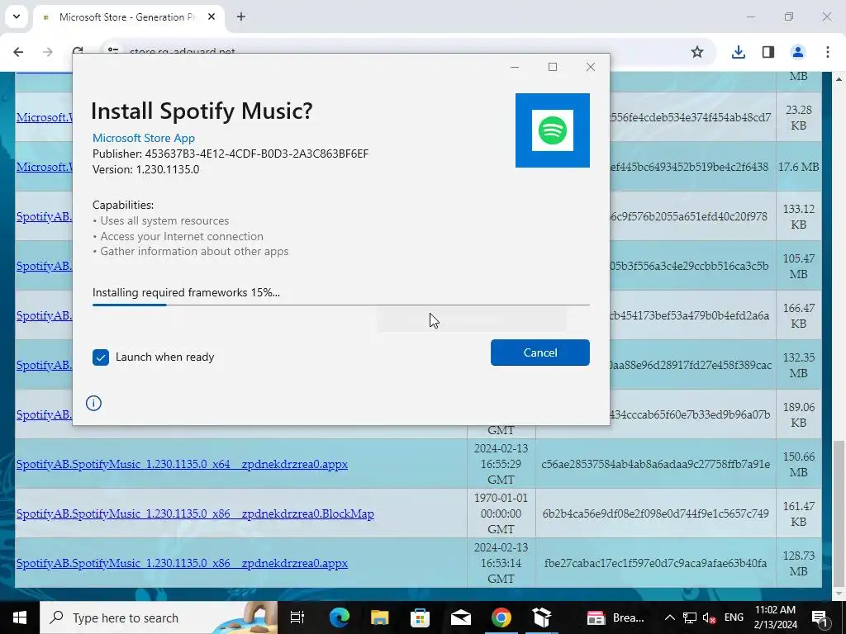The height and width of the screenshot is (634, 846).
Task: Click hash c56ae28537584ab4ab8a6adaa9c27758ffb7a91e
Action: pos(655,464)
